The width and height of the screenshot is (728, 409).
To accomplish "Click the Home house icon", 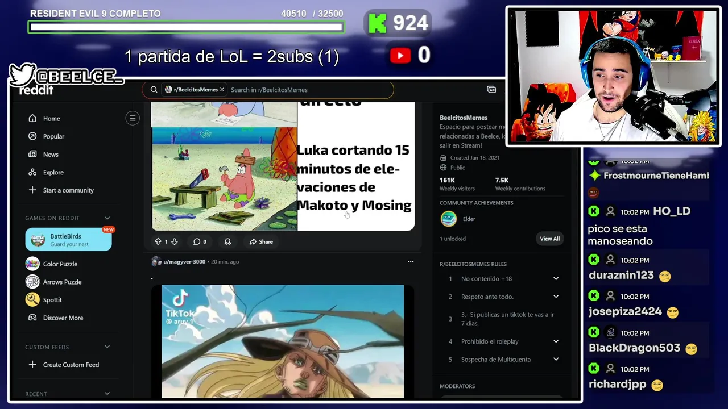I will (32, 118).
